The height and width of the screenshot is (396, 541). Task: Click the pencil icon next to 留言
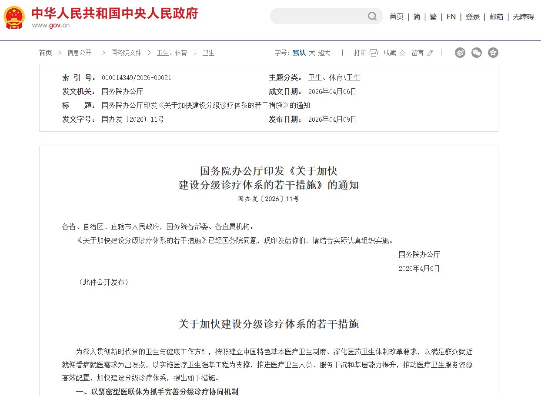[430, 53]
